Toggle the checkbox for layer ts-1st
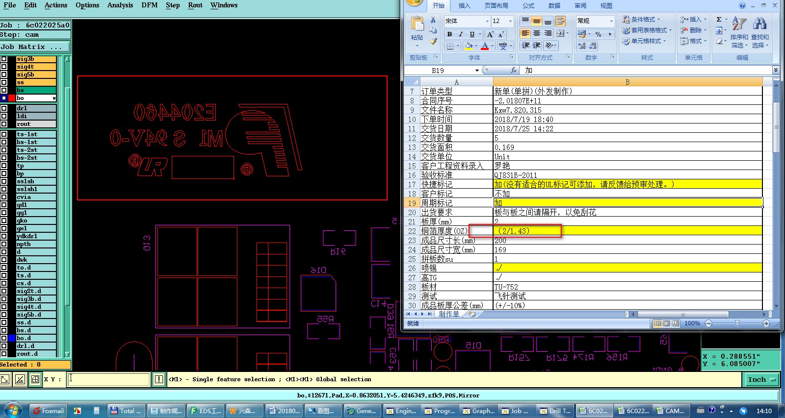Viewport: 785px width, 418px height. click(x=4, y=134)
